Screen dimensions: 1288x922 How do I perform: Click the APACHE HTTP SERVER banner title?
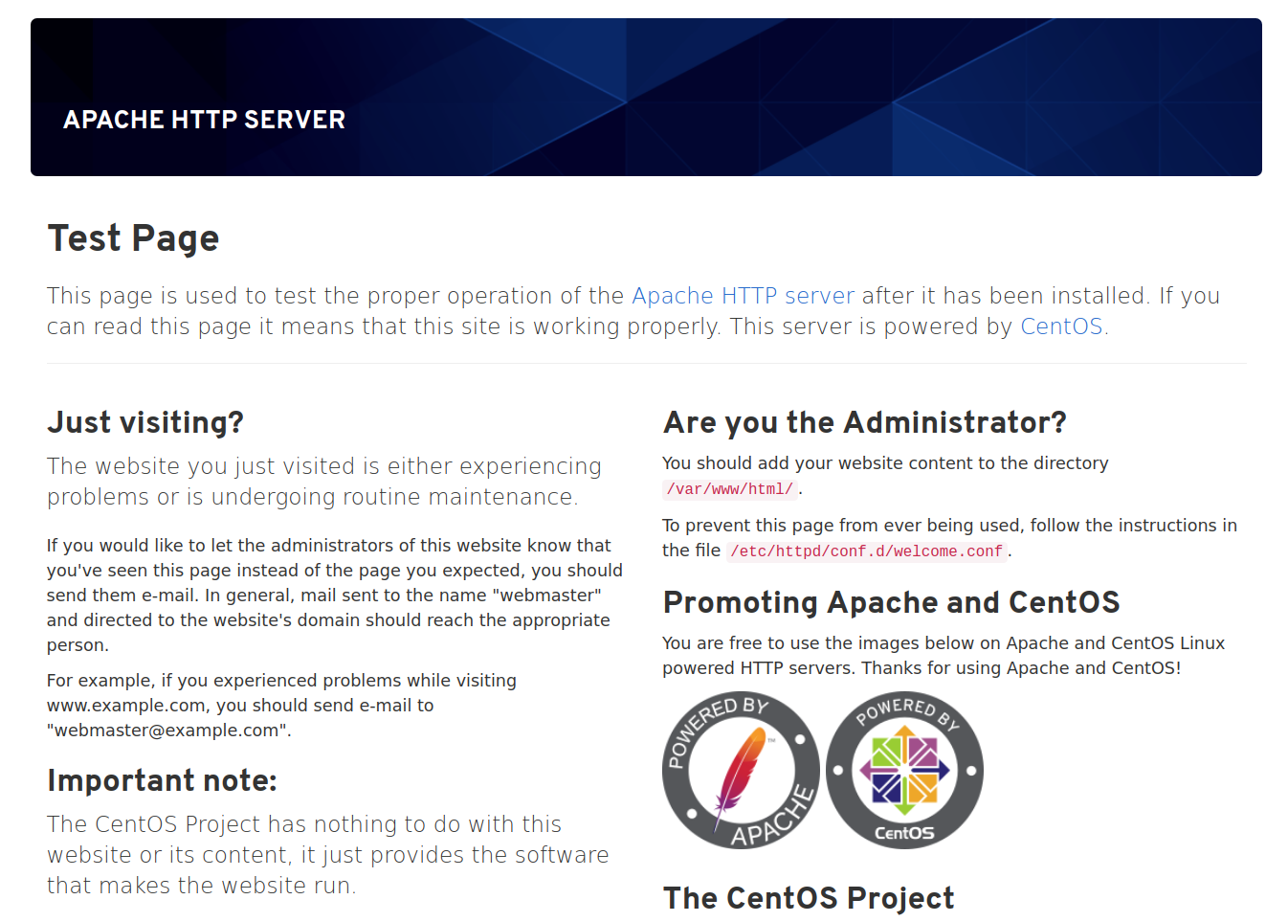[x=204, y=120]
